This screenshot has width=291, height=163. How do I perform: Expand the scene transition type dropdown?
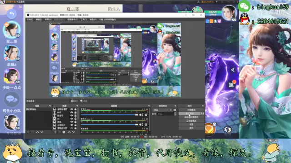[162, 110]
